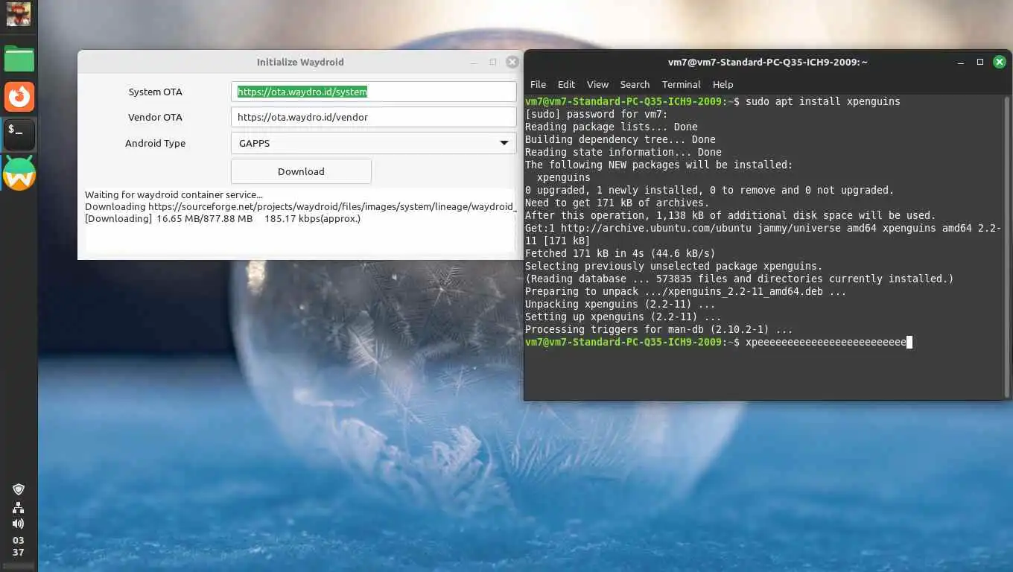
Task: Open the network connections tray icon
Action: [x=19, y=508]
